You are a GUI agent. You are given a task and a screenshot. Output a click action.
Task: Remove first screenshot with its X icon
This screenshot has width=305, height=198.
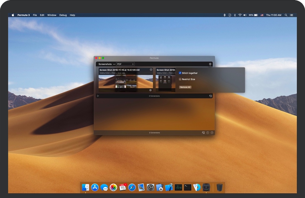[151, 70]
